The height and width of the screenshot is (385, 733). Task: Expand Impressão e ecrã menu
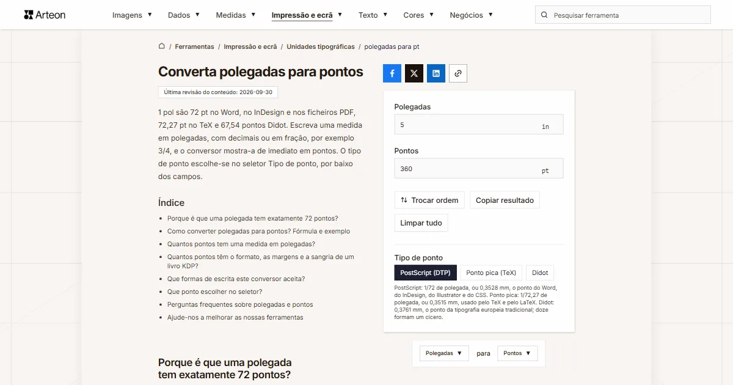[307, 15]
